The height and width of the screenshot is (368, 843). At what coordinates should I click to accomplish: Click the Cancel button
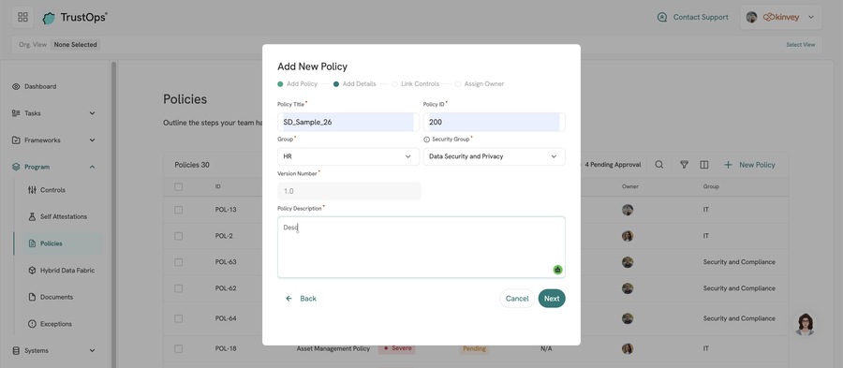pos(517,299)
